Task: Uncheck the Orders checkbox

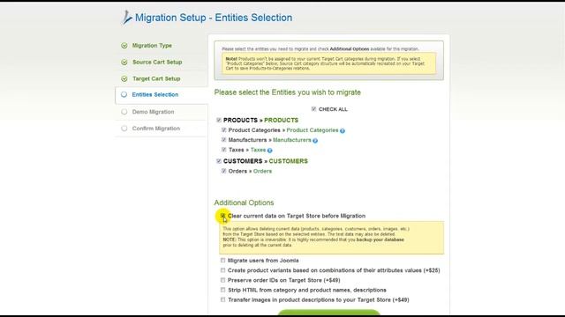Action: tap(223, 171)
